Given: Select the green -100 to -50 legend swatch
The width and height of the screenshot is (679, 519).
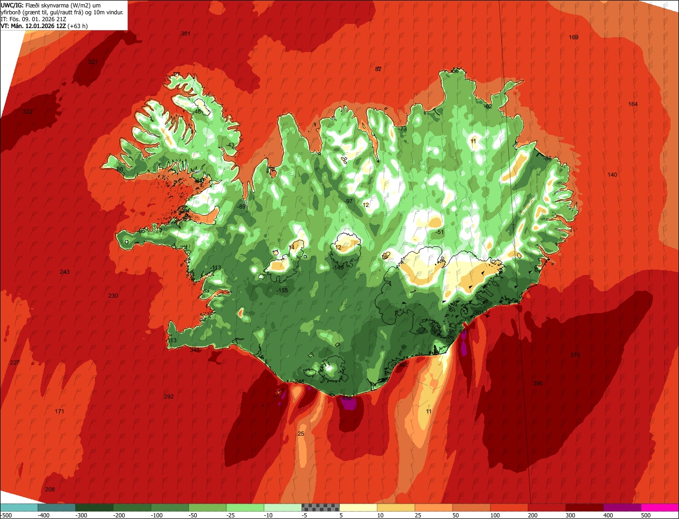Looking at the screenshot, I should pos(170,508).
